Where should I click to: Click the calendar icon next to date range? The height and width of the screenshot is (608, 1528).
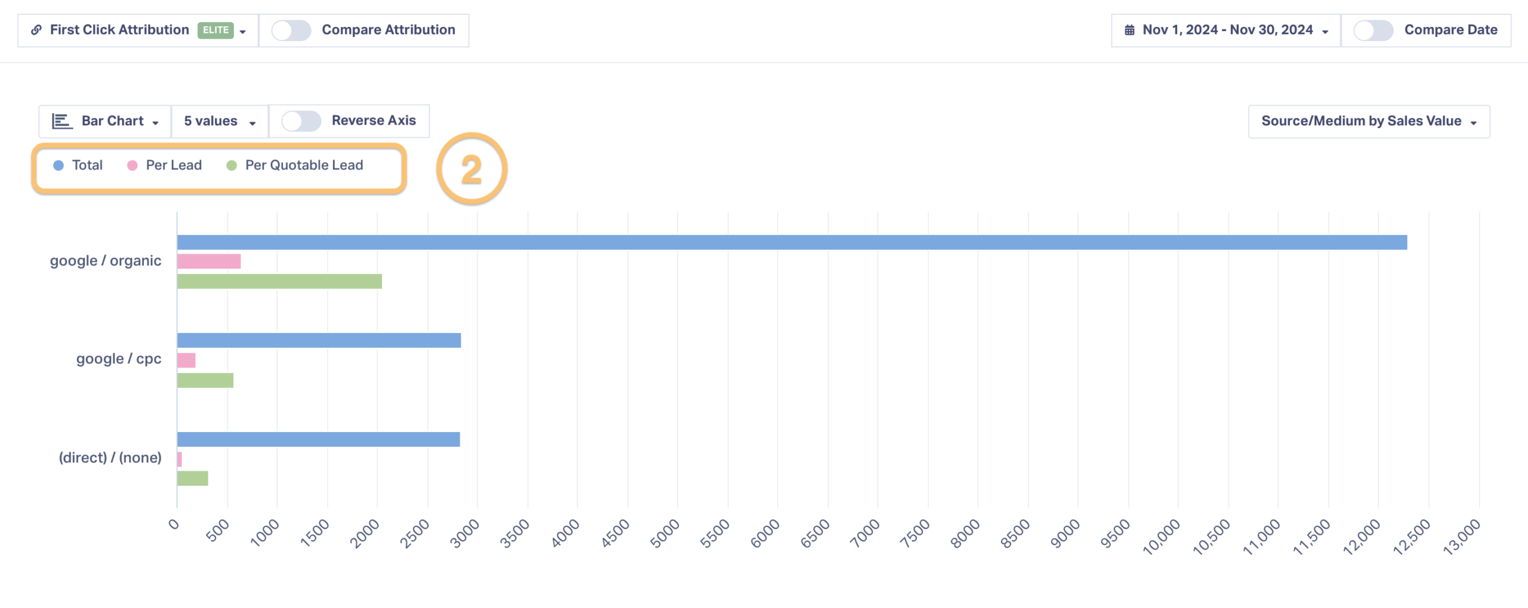1129,30
